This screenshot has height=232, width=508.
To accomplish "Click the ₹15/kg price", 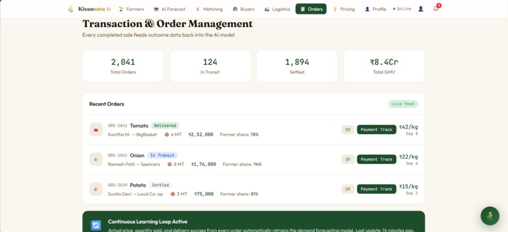I will [408, 187].
